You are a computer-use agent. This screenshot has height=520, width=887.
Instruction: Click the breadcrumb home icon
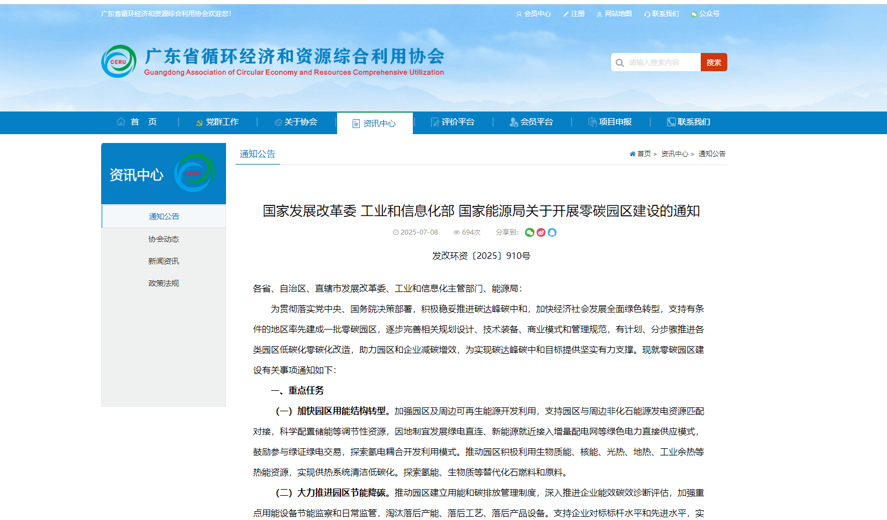(632, 154)
